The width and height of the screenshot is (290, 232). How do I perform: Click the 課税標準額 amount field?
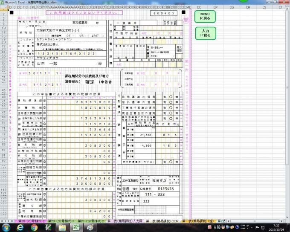(81, 103)
